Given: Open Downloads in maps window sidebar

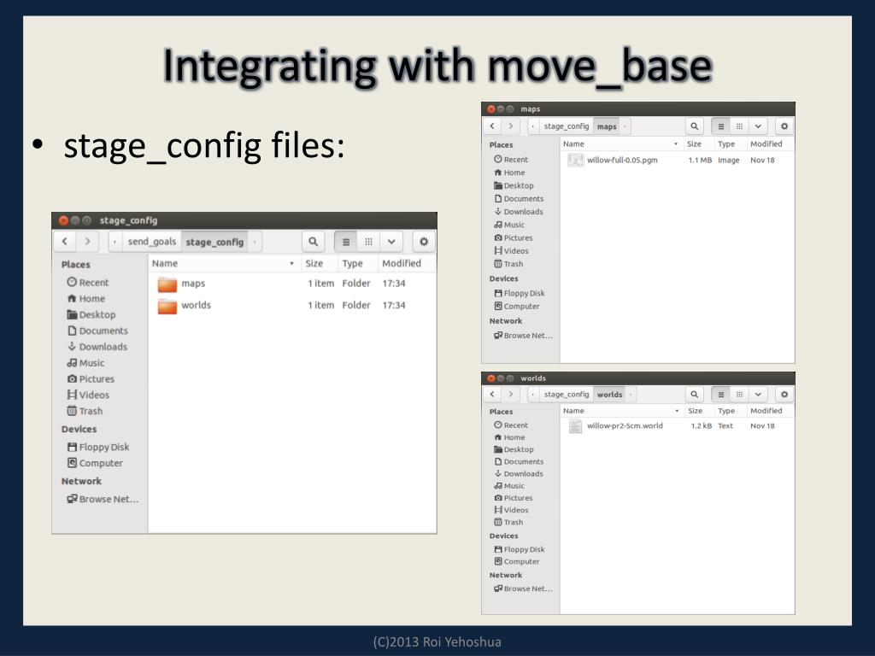Looking at the screenshot, I should [518, 212].
